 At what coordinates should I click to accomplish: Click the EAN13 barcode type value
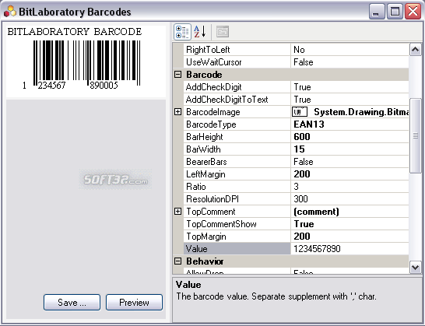coord(309,124)
